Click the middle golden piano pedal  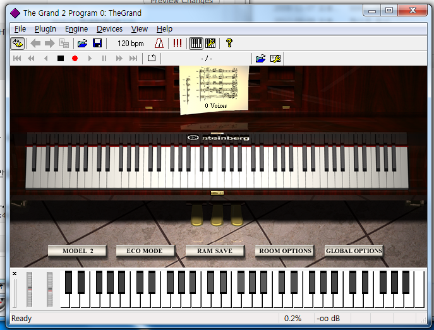pyautogui.click(x=217, y=215)
